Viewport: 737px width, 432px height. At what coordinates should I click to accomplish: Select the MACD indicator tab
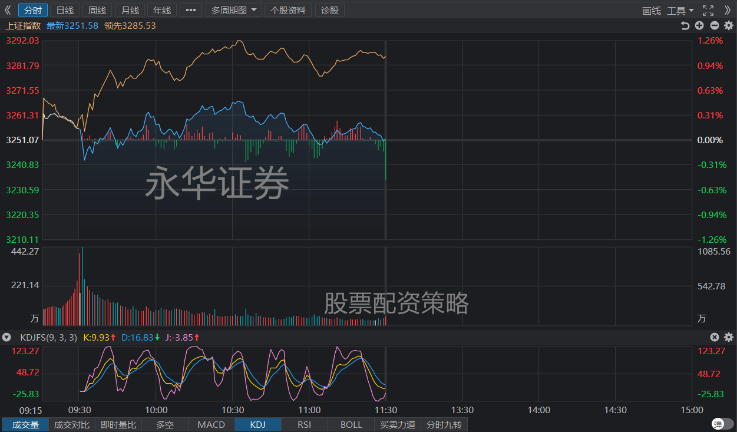(211, 424)
